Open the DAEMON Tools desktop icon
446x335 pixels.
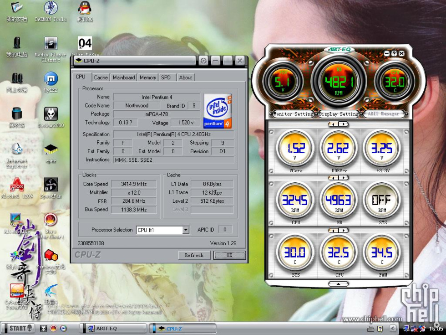[51, 11]
